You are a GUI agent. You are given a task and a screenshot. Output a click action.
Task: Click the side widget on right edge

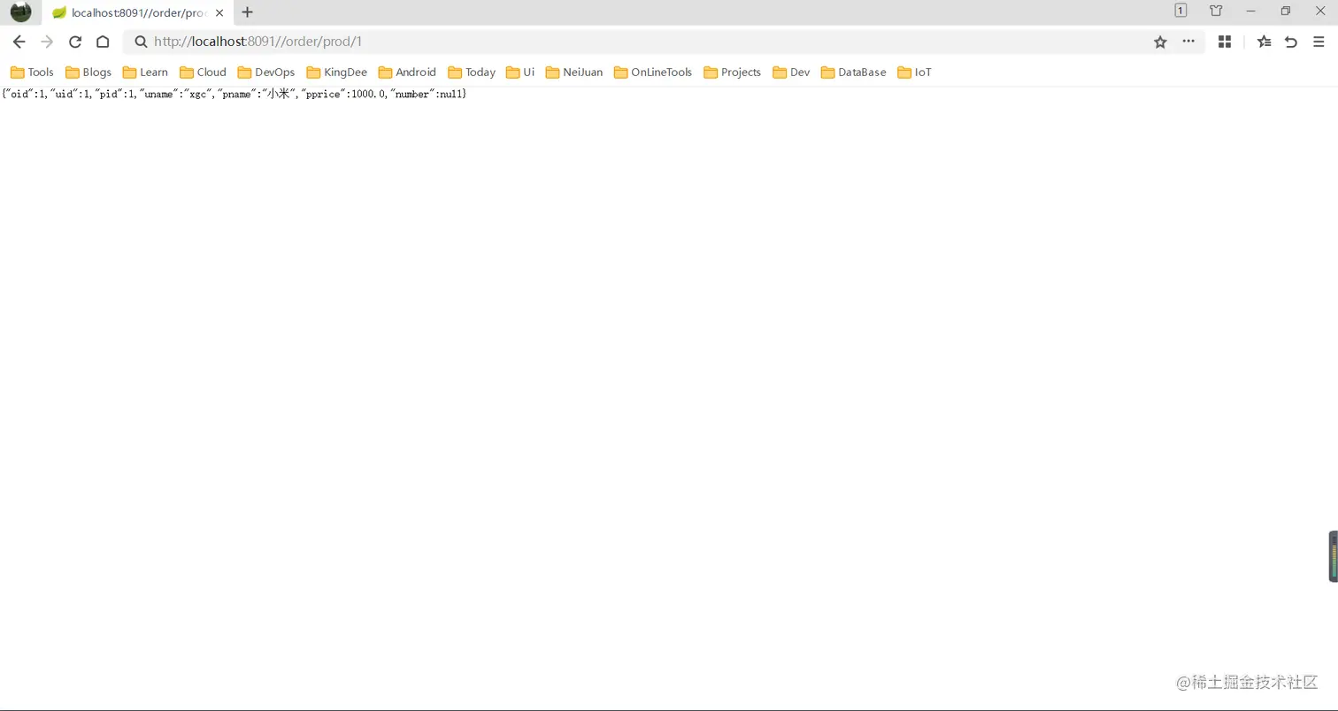click(x=1333, y=556)
